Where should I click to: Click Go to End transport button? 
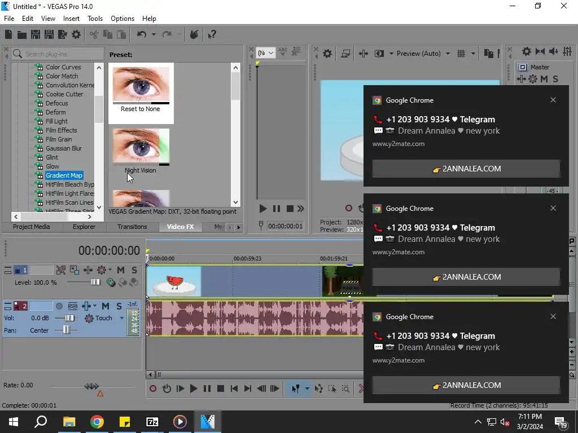248,388
